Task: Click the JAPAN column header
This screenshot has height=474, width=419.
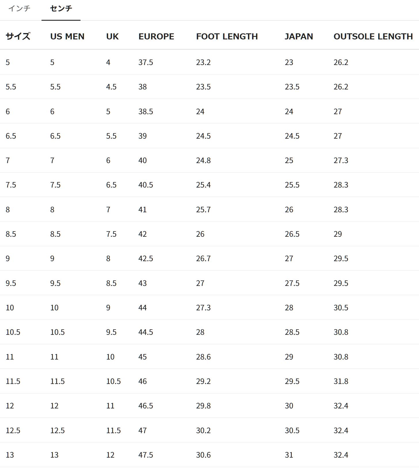Action: coord(299,37)
